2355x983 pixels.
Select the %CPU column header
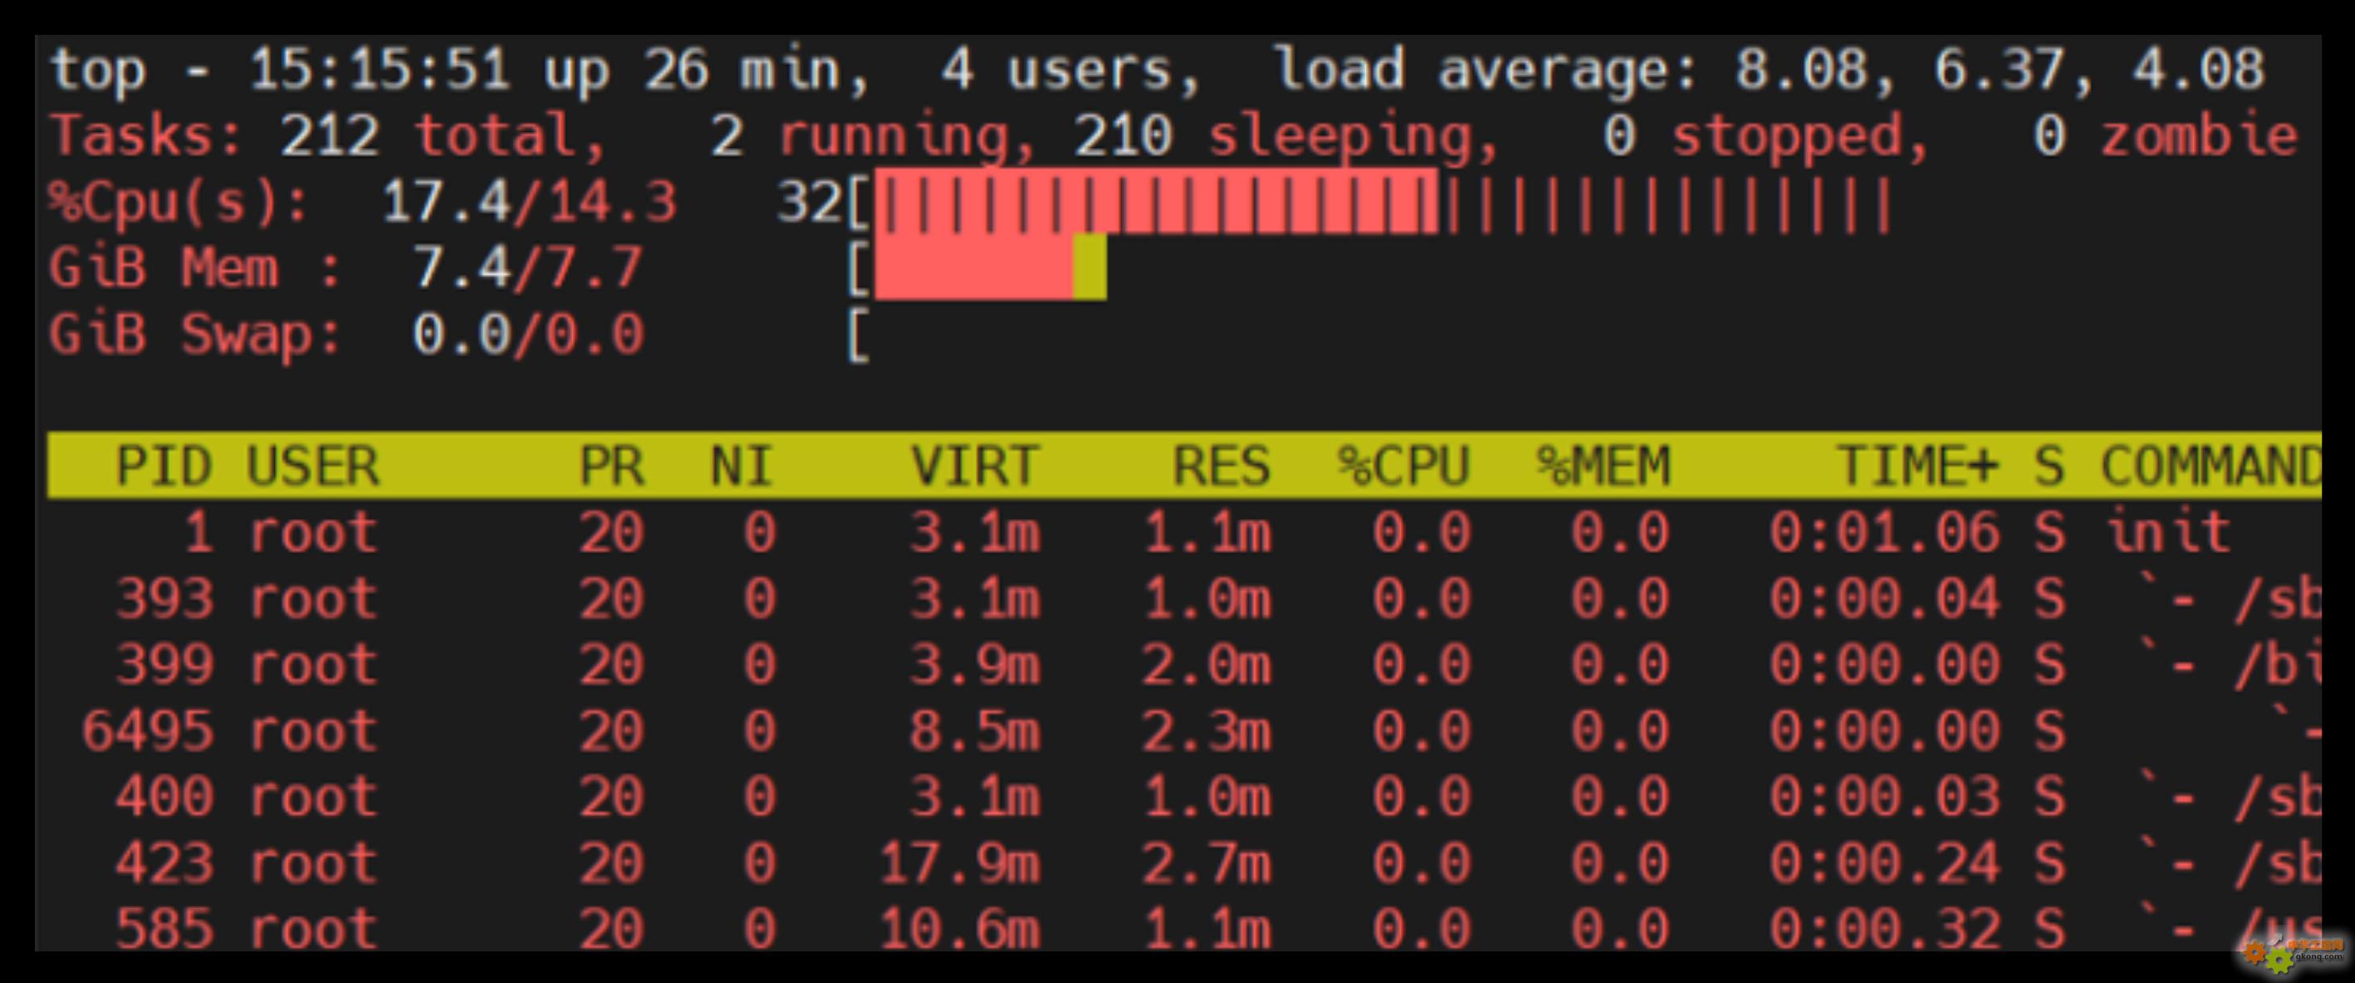1403,467
